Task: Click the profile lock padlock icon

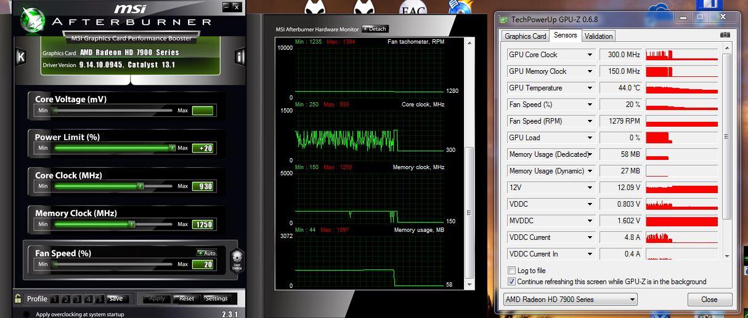Action: click(x=18, y=298)
